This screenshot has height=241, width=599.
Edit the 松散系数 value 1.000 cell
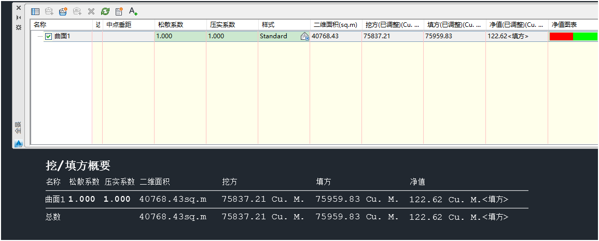[x=180, y=37]
